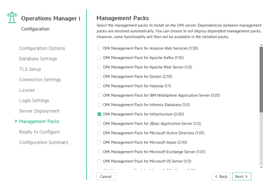Go to Ready to Configure step
This screenshot has width=263, height=190.
(x=39, y=132)
